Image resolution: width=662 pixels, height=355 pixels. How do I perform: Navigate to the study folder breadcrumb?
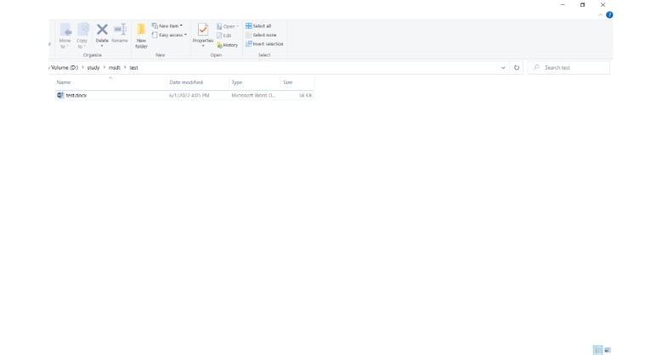pyautogui.click(x=93, y=68)
